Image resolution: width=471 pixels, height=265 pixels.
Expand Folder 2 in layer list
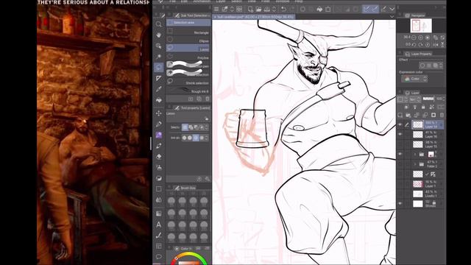(x=415, y=164)
